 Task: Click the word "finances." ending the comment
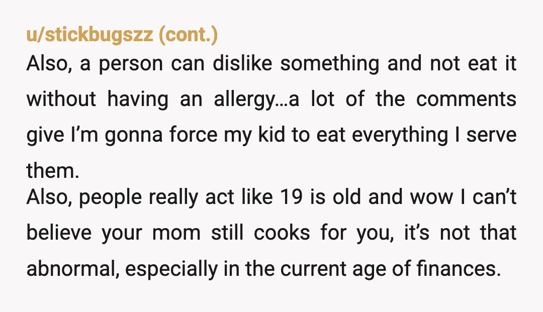click(459, 268)
